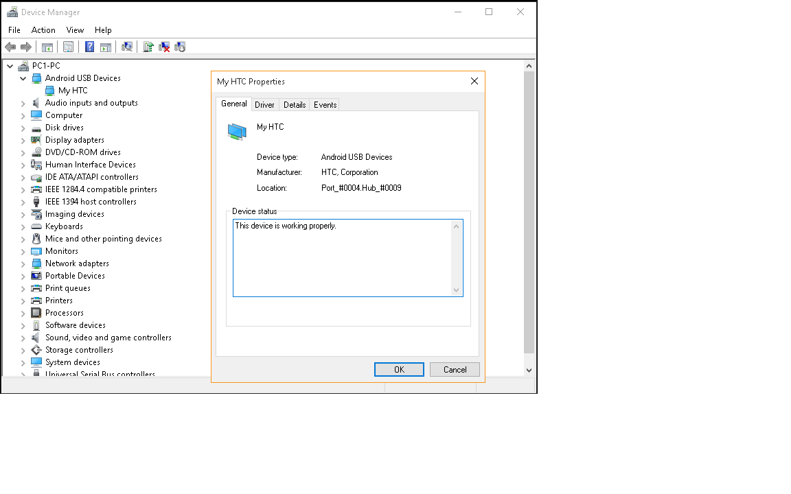Click the Properties toolbar icon

pos(68,47)
